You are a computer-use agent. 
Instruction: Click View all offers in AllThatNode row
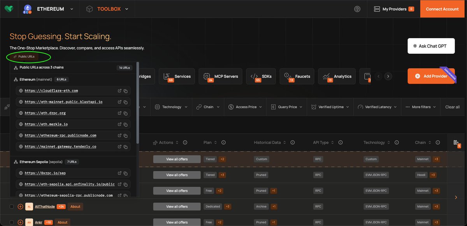[x=177, y=207]
